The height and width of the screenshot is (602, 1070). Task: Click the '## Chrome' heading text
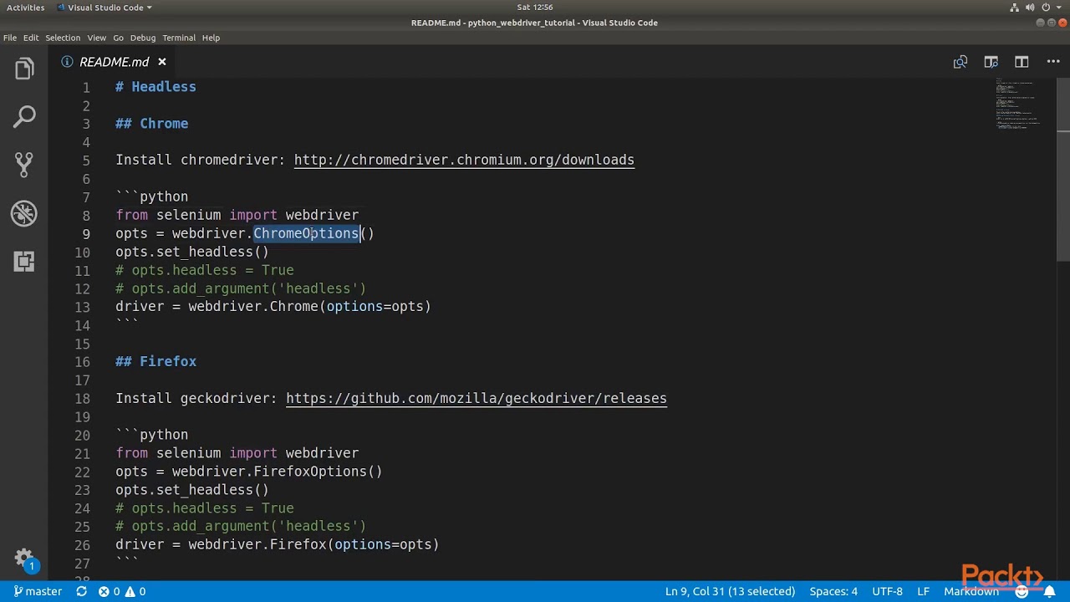[x=152, y=124]
